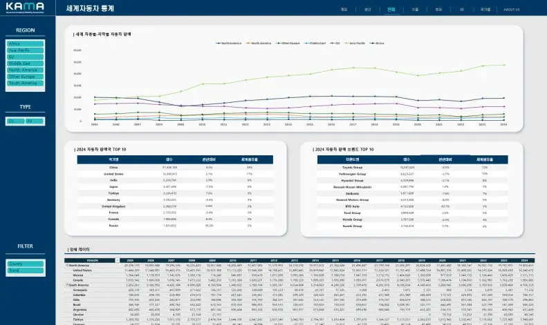Select the Ford Group brand row
547x325 pixels.
tap(412, 213)
